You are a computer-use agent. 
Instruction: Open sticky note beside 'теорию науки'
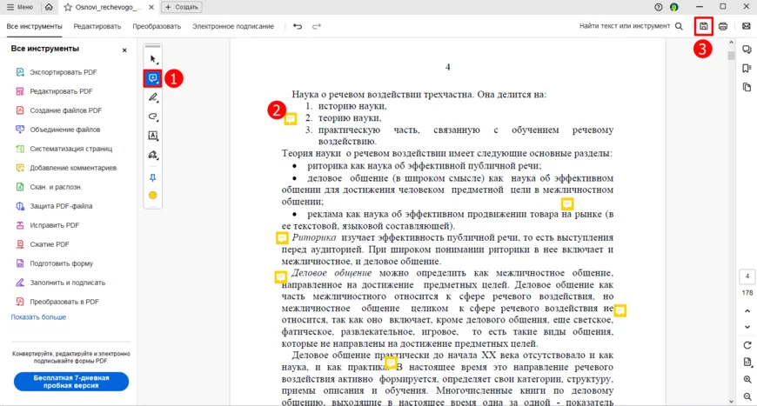pyautogui.click(x=290, y=118)
